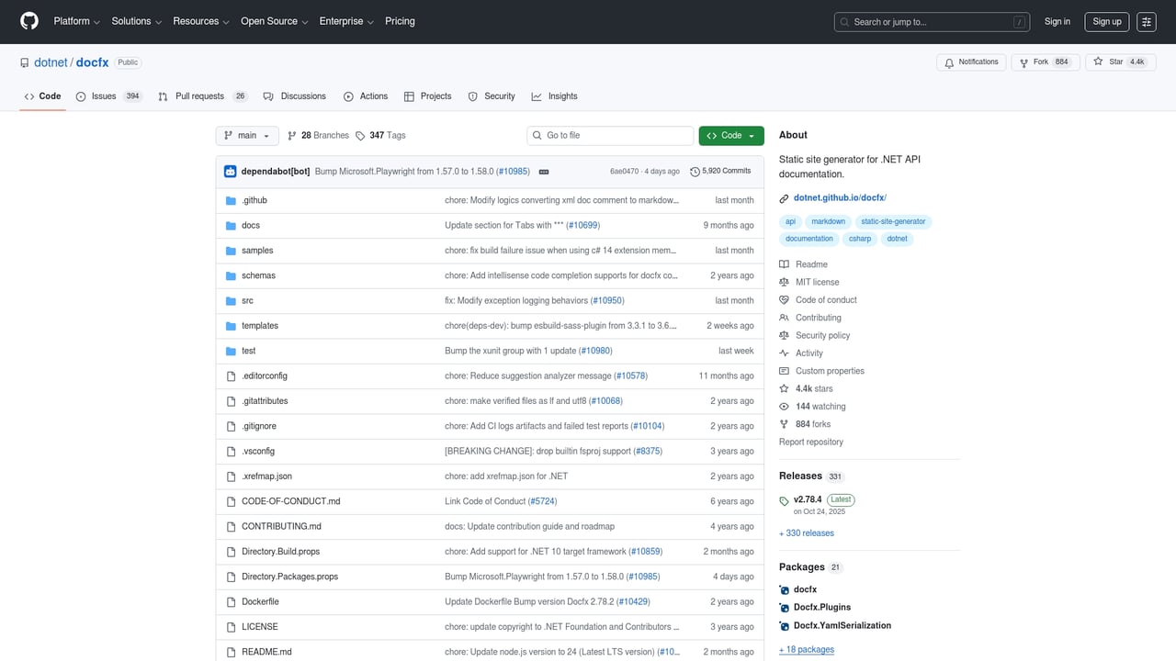Open the Resources menu in the top navigation
This screenshot has height=661, width=1176.
pyautogui.click(x=199, y=21)
